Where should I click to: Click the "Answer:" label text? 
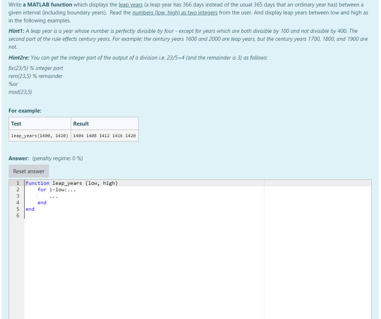coord(17,158)
